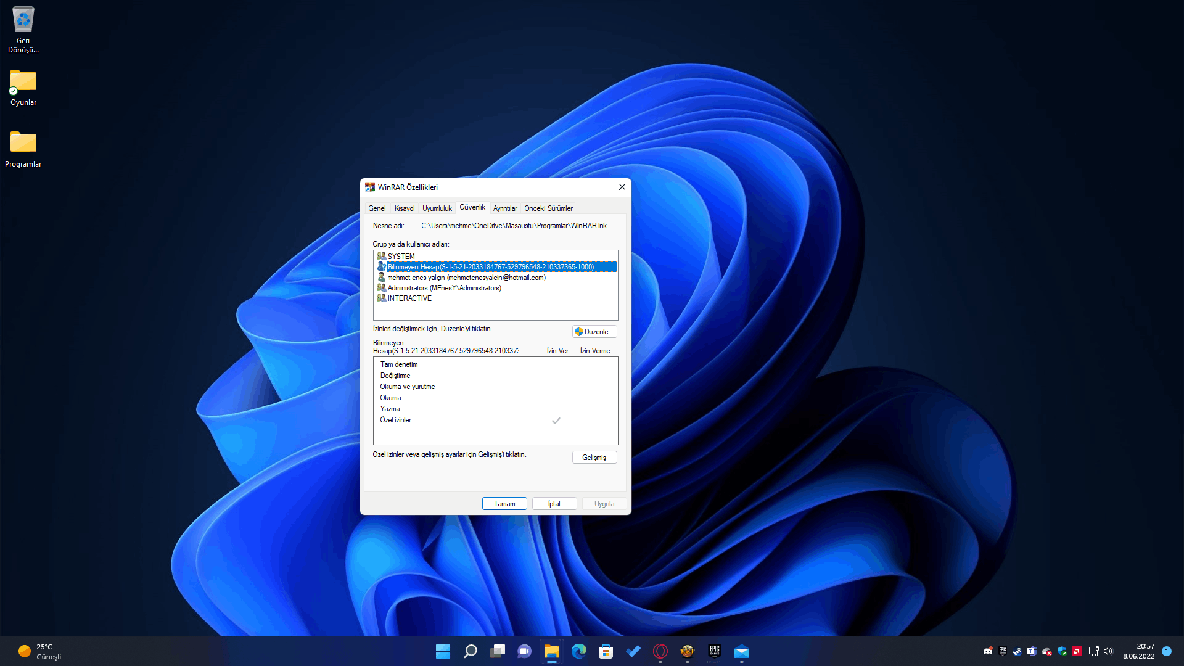Screen dimensions: 1184x666
Task: Click the Düzenle button with shield icon
Action: (x=594, y=332)
